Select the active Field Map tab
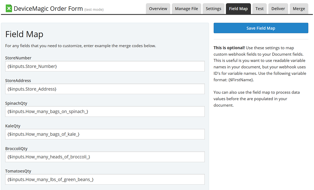 coord(238,9)
